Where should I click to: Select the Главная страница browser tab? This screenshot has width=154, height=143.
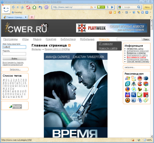(15, 17)
